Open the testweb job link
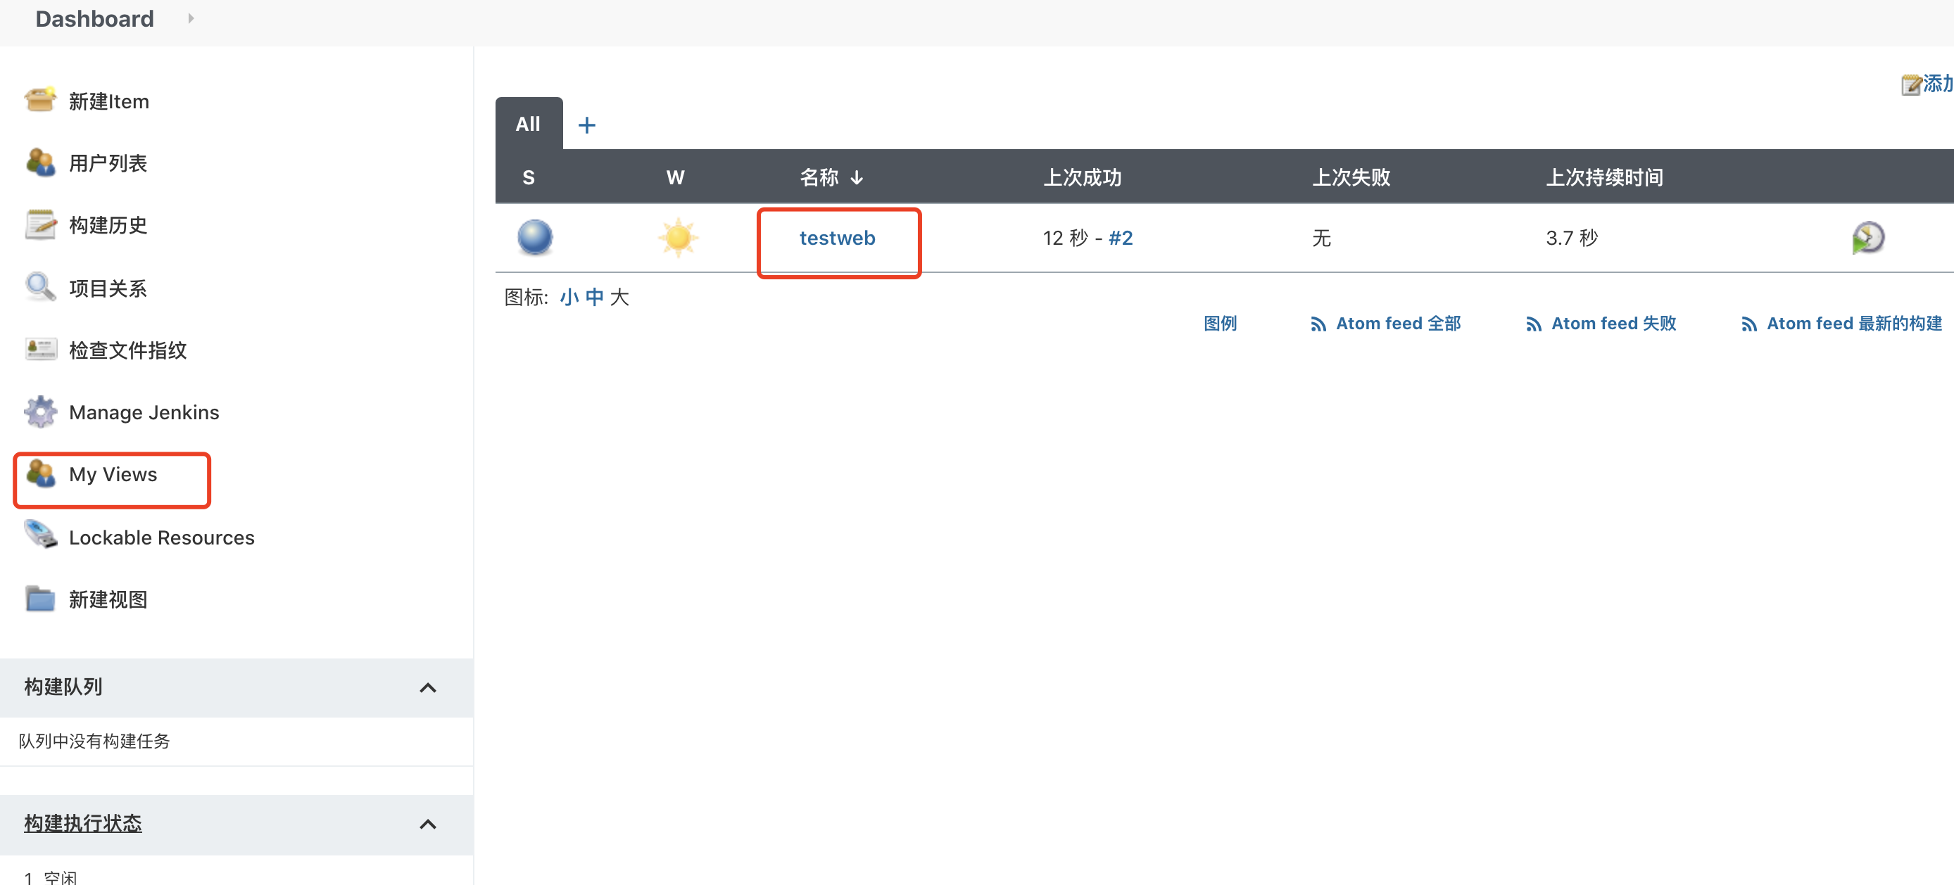The width and height of the screenshot is (1954, 885). (x=837, y=237)
